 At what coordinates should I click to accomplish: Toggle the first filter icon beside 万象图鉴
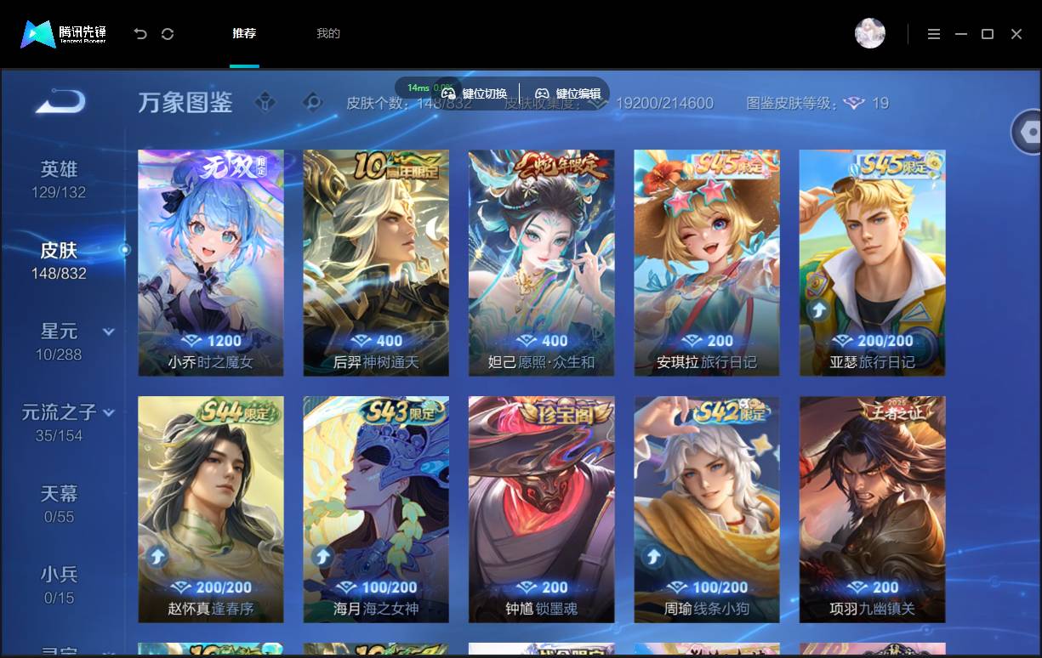266,103
